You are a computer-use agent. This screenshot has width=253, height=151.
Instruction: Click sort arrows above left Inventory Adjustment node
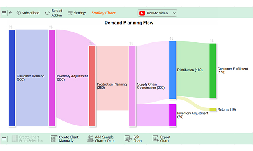pyautogui.click(x=51, y=27)
